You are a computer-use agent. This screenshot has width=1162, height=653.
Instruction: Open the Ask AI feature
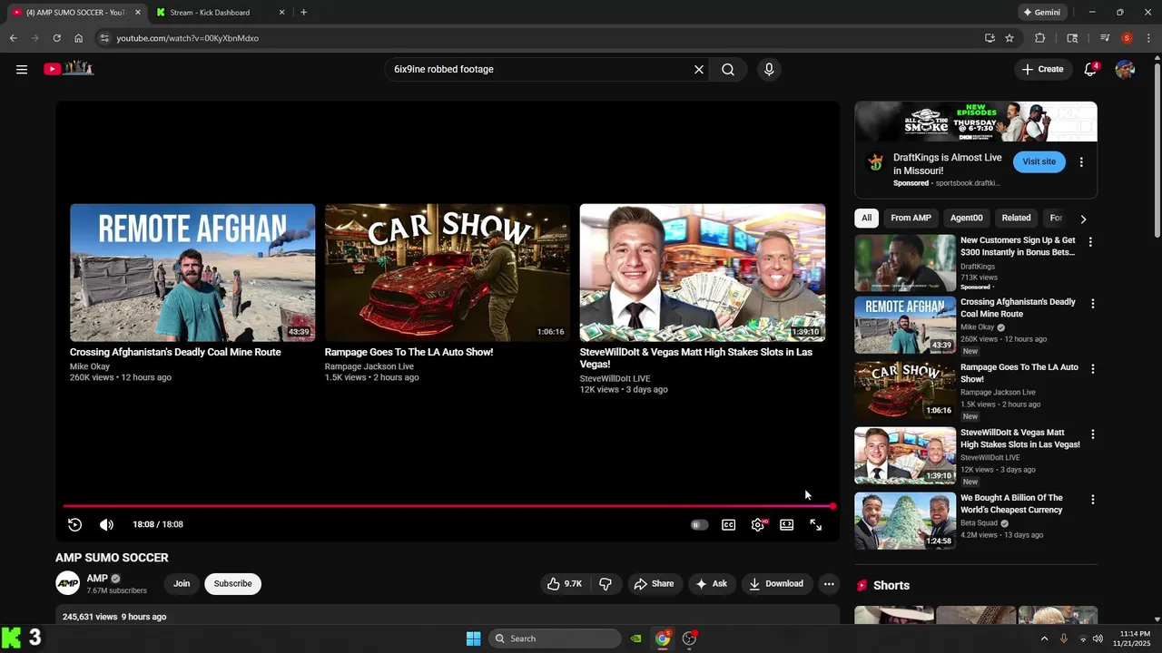(x=711, y=584)
